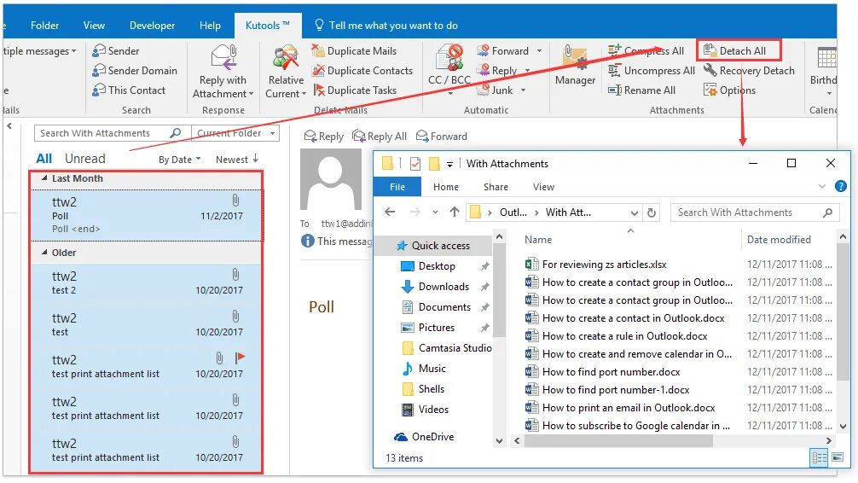Show All messages filter

coord(43,159)
